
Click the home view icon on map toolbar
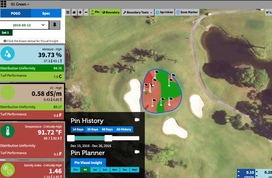tap(74, 12)
